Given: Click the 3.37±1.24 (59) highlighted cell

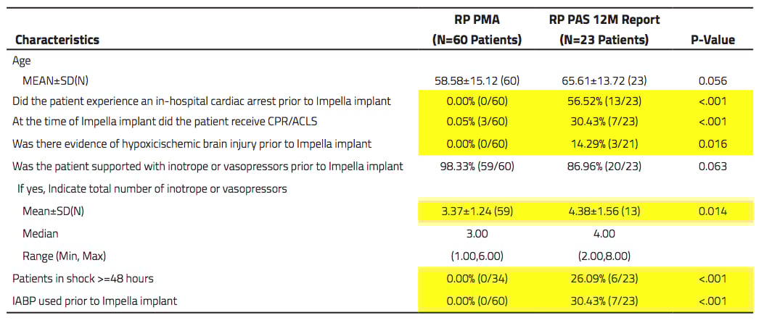Looking at the screenshot, I should point(476,211).
